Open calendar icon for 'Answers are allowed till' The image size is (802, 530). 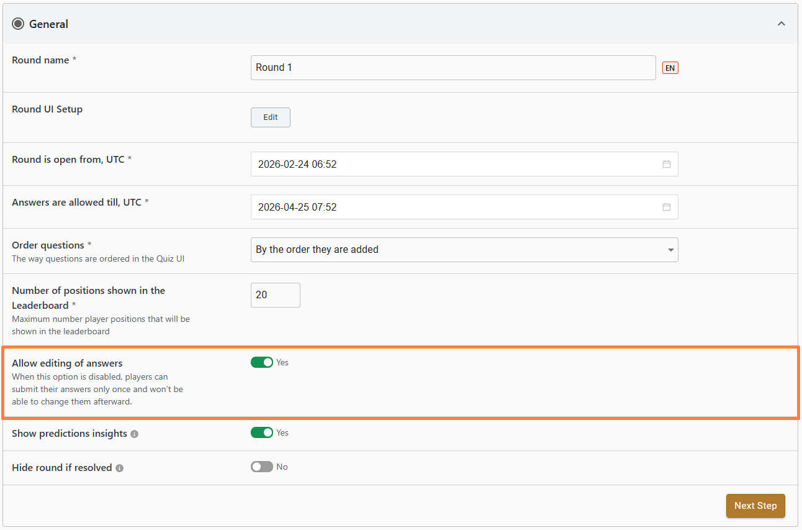(x=666, y=208)
